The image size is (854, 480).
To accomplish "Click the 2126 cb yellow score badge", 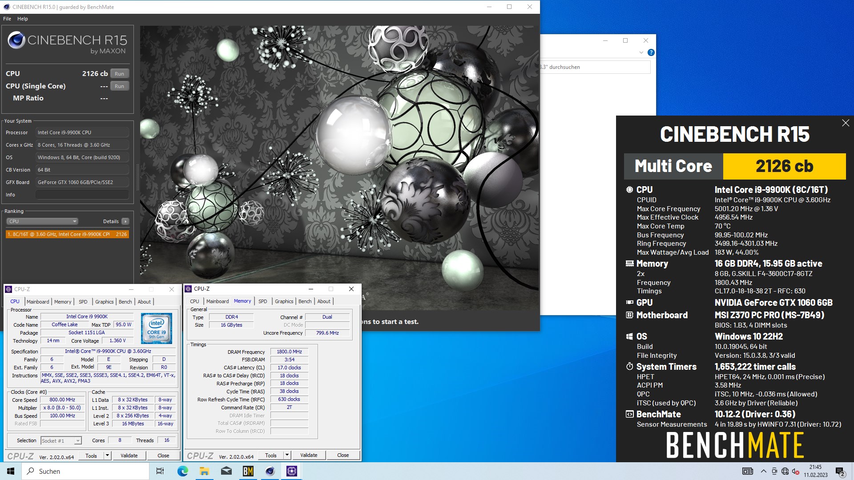I will pos(784,166).
